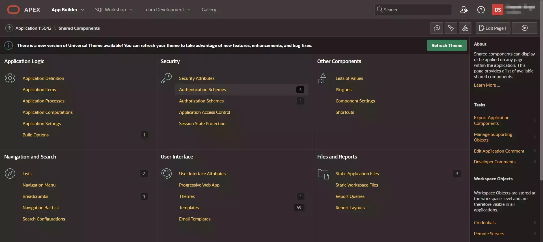The image size is (543, 242).
Task: Open Application Access Control link
Action: tap(204, 112)
